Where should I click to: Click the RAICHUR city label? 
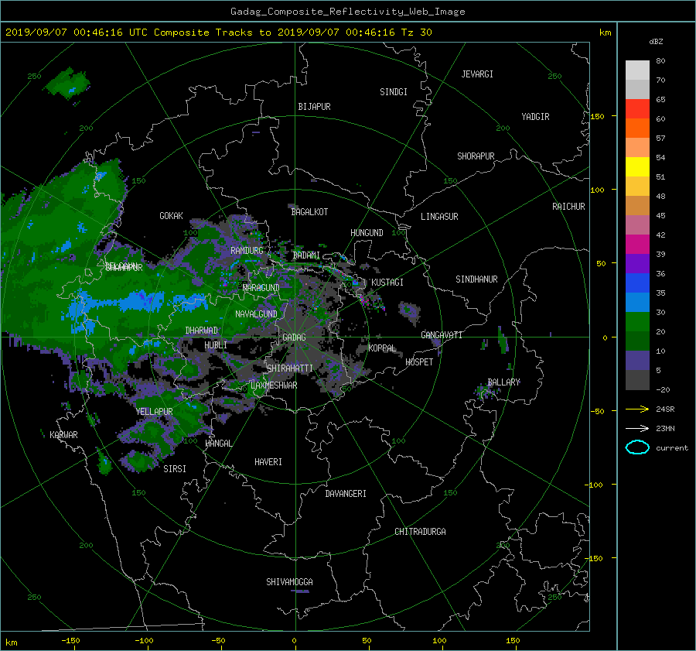568,207
